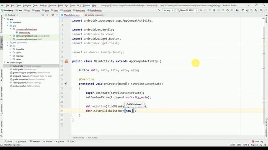
Task: Open the Device File Explorer side tab
Action: (266, 127)
